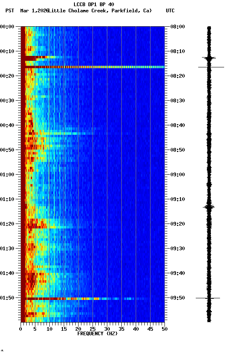Screen dimensions: 227x355
Task: Click the 01:10 PST time label
Action: pyautogui.click(x=7, y=199)
